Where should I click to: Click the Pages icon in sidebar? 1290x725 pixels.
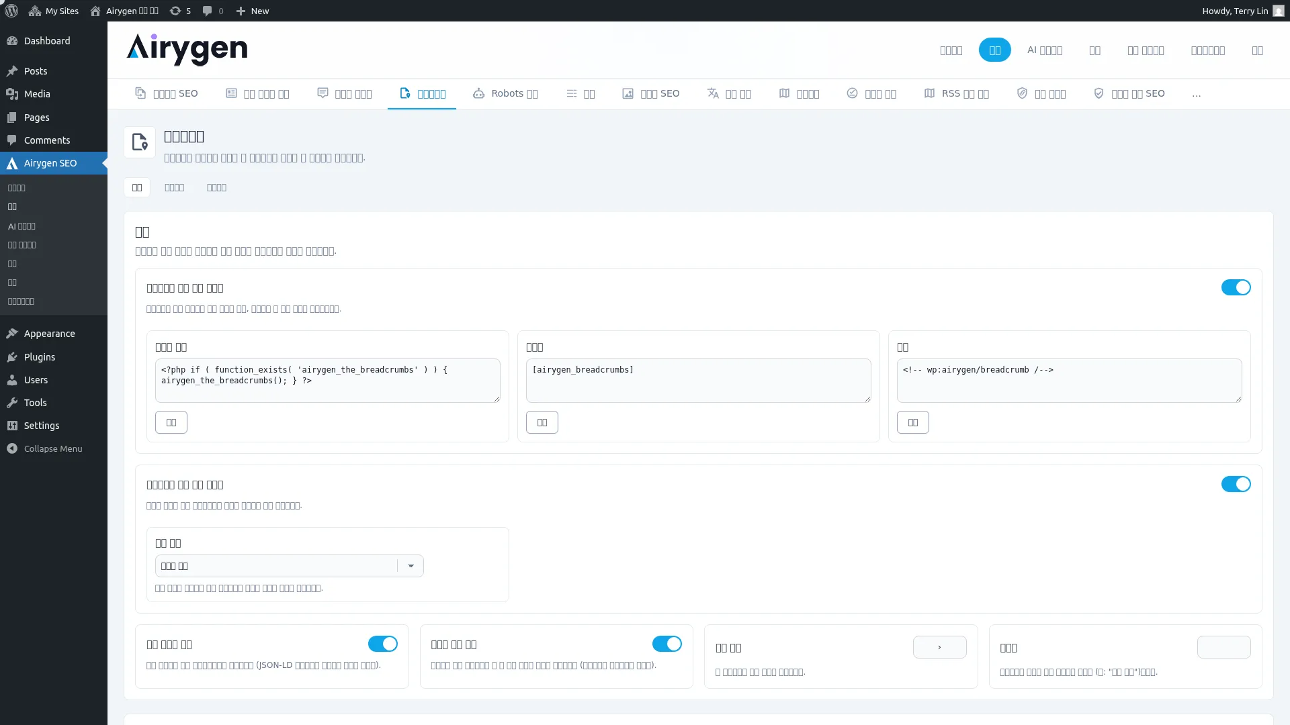point(12,117)
